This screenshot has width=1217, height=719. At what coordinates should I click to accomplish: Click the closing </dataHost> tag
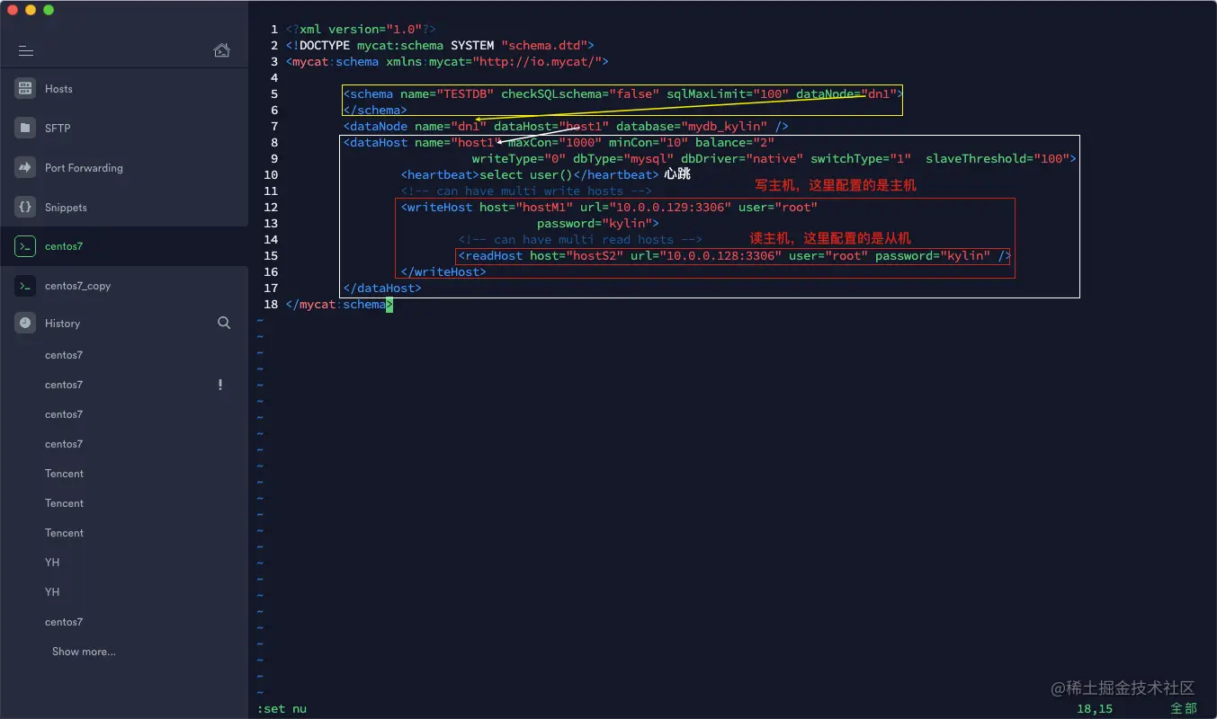click(x=382, y=288)
